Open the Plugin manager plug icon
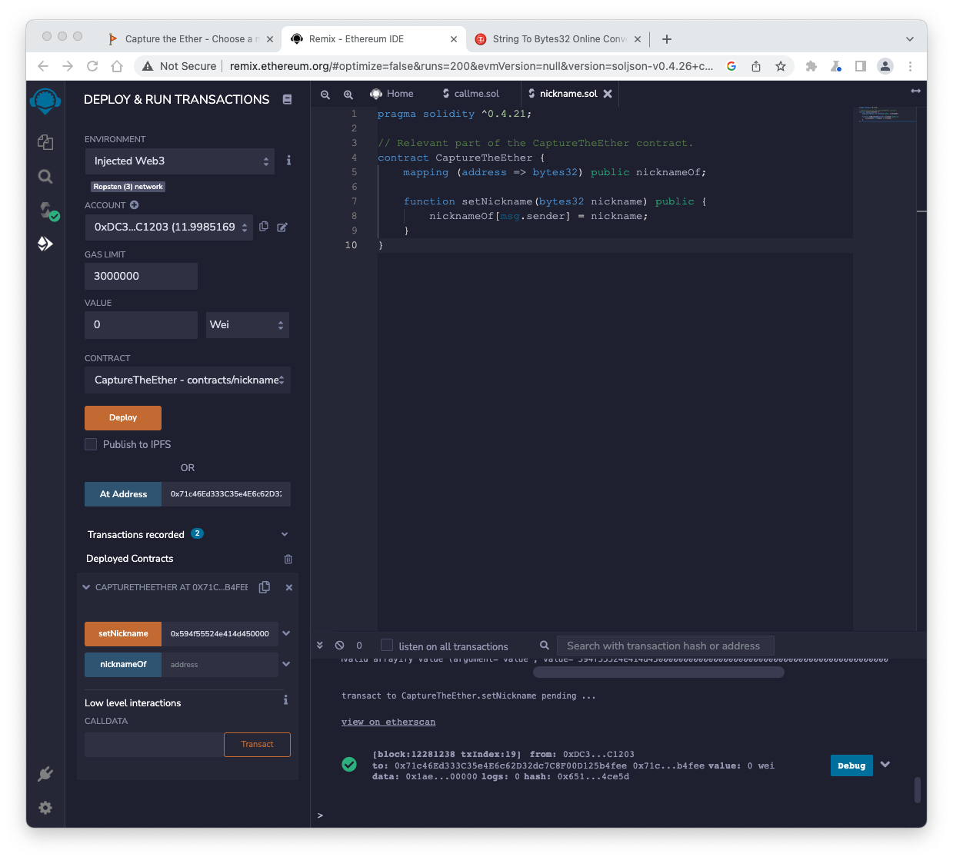 (x=45, y=774)
